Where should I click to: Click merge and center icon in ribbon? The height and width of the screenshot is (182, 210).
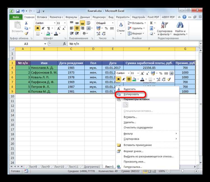click(88, 28)
